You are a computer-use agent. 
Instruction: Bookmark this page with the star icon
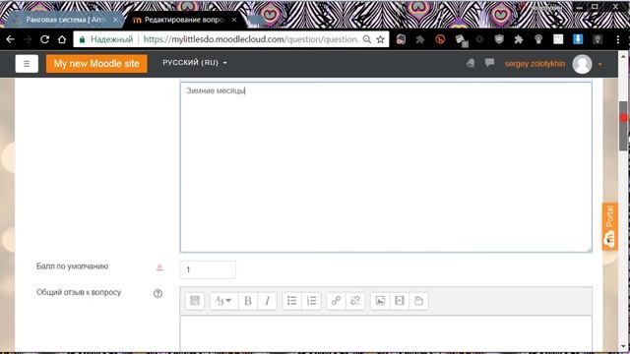coord(380,39)
